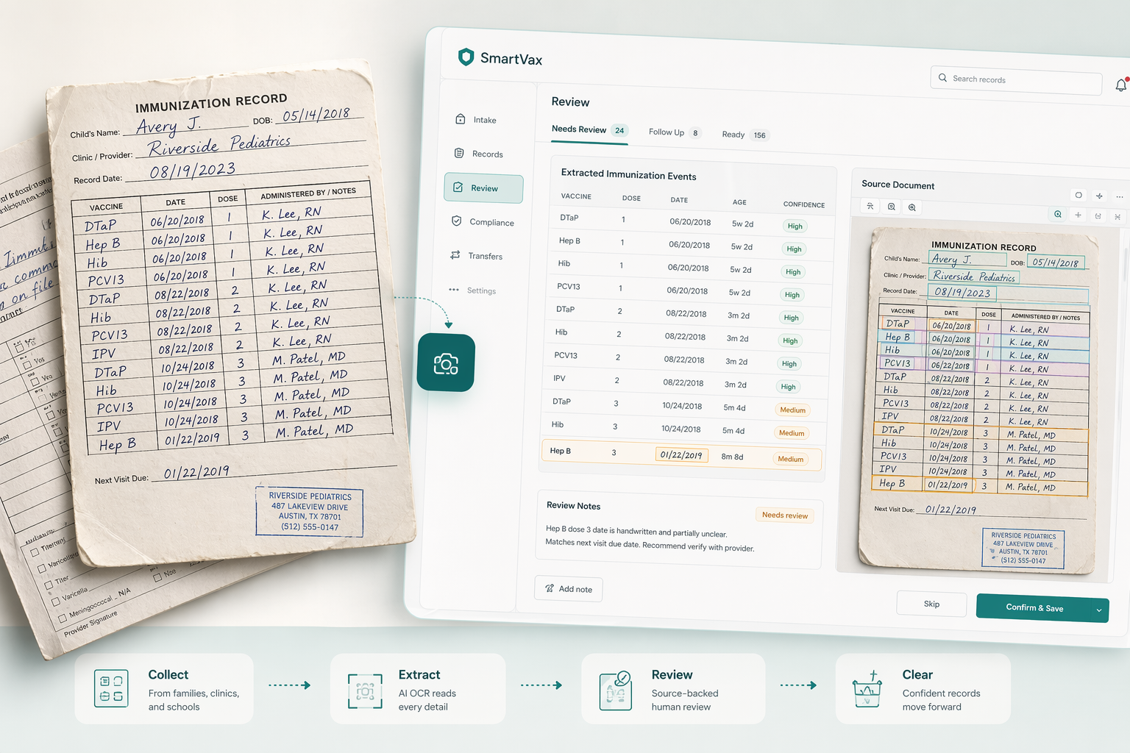Toggle the active magnifier tool on the document viewer

(x=1057, y=215)
